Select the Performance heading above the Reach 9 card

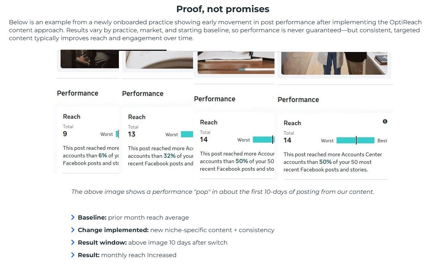point(78,93)
